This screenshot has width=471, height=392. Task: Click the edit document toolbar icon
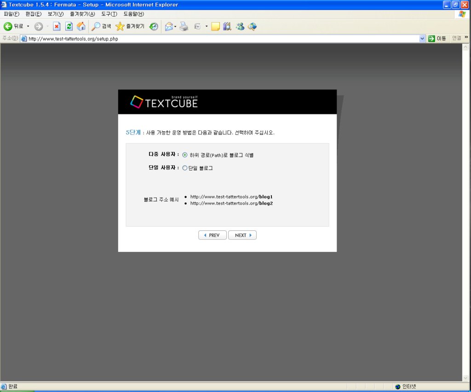tap(197, 26)
